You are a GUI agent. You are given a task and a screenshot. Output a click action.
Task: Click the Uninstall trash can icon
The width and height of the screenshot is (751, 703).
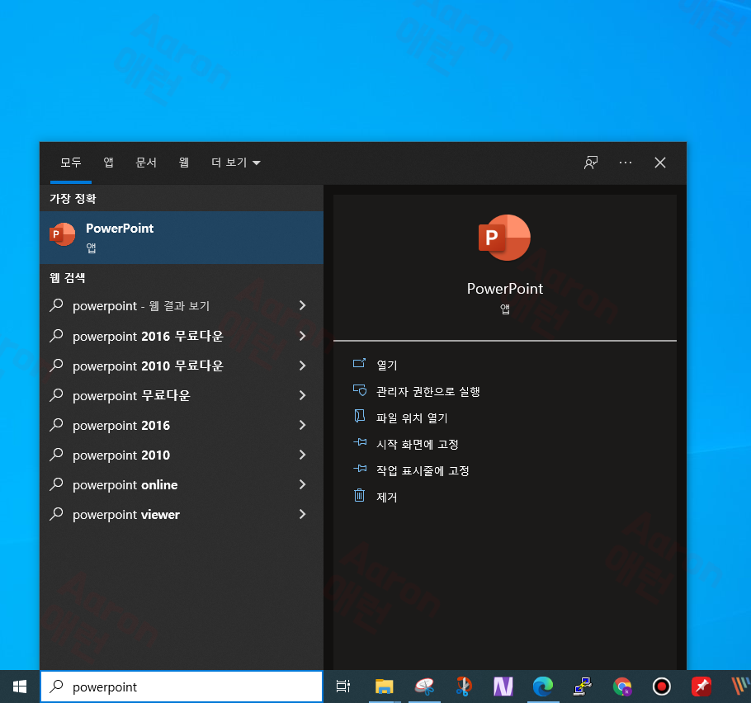[x=359, y=495]
